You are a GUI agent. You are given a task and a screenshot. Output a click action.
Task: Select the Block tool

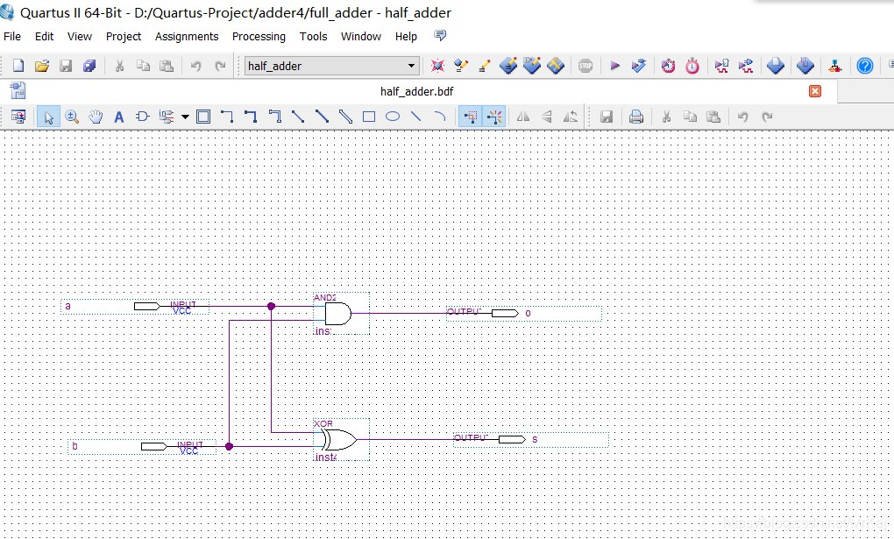pos(203,117)
